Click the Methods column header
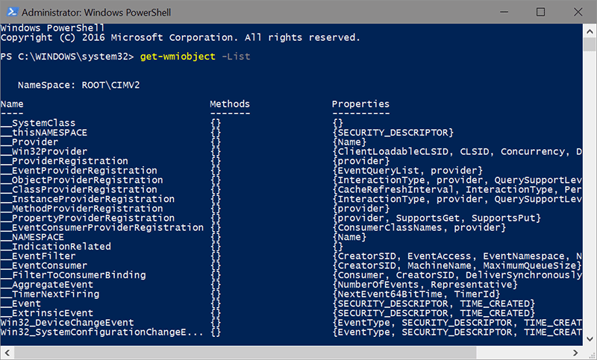Viewport: 597px width, 360px height. point(230,104)
